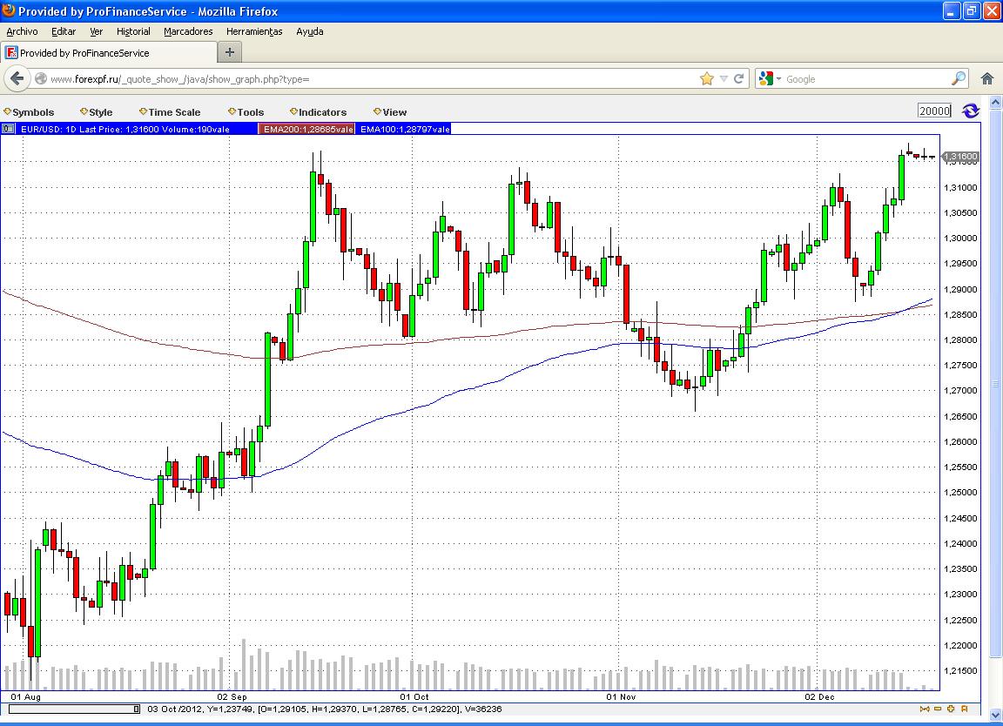Open the Indicators menu
This screenshot has height=726, width=1003.
point(318,112)
